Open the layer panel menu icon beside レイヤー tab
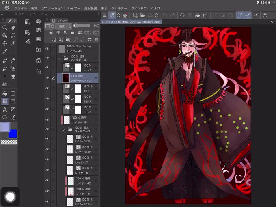The width and height of the screenshot is (276, 207). tap(47, 19)
